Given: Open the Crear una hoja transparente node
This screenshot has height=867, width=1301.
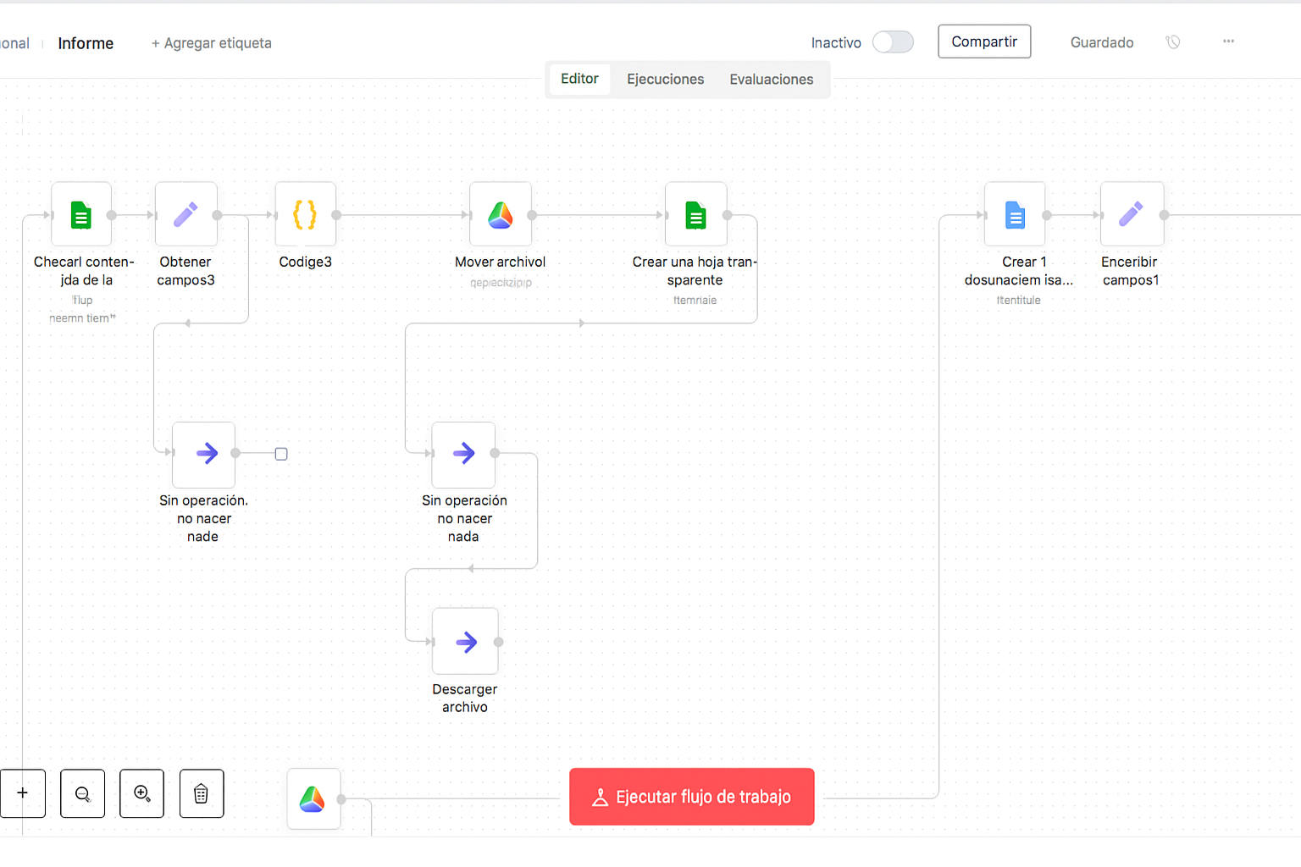Looking at the screenshot, I should coord(695,214).
